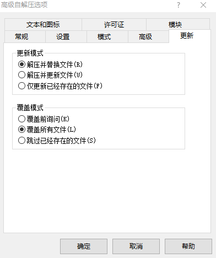Choose 覆盖所有文件(L) option

47,130
